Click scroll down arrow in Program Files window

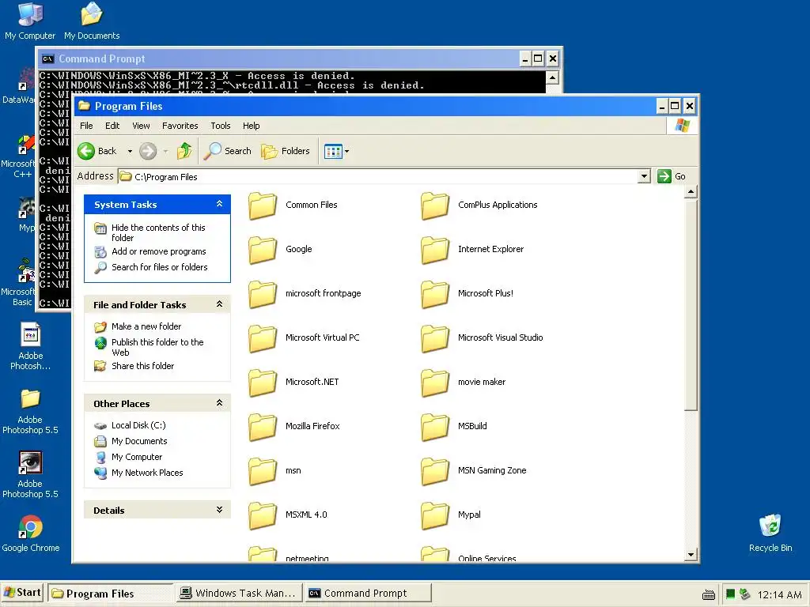click(x=691, y=555)
